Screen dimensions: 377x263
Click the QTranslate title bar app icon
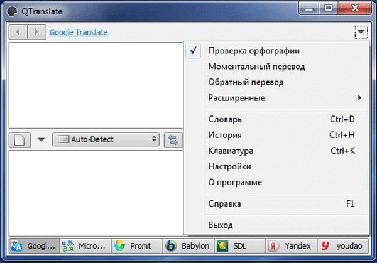pyautogui.click(x=12, y=11)
